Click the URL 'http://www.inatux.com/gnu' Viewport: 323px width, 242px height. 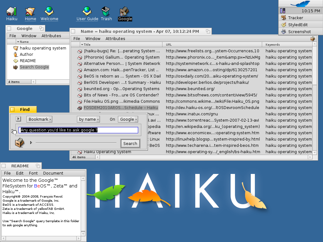coord(192,114)
